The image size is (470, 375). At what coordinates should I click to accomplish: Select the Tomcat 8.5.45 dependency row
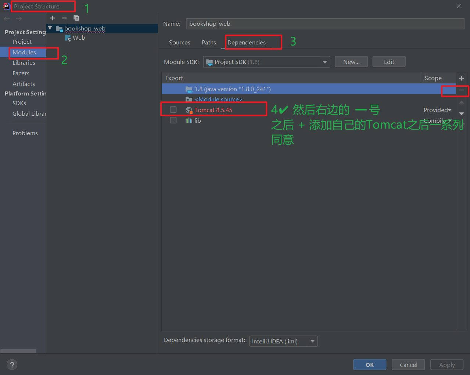309,110
